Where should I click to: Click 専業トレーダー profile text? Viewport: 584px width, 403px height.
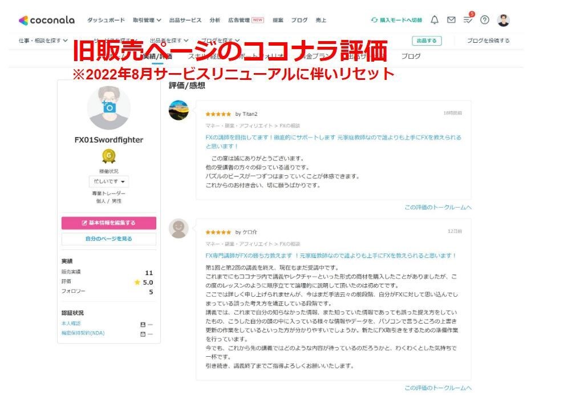[109, 194]
